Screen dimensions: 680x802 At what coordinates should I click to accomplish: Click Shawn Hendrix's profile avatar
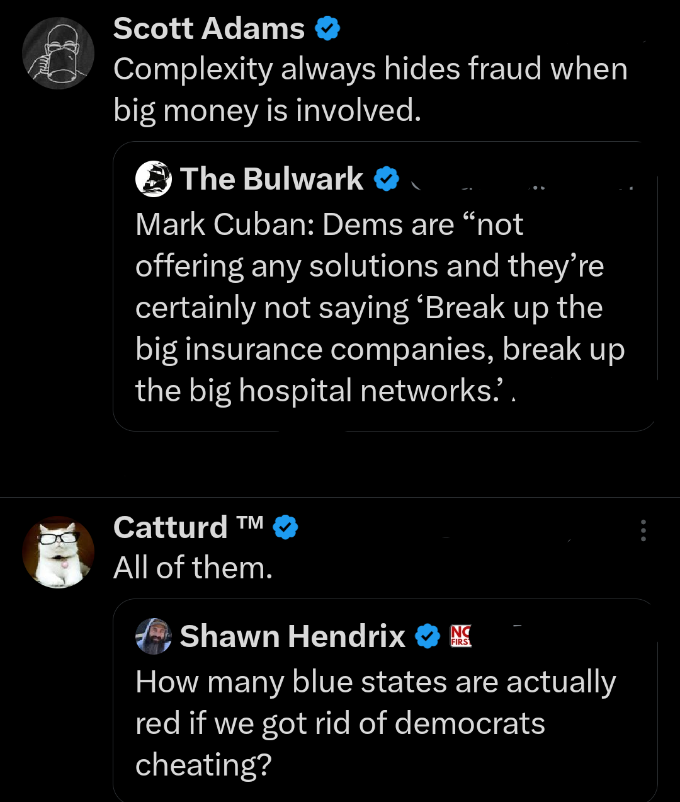point(153,636)
